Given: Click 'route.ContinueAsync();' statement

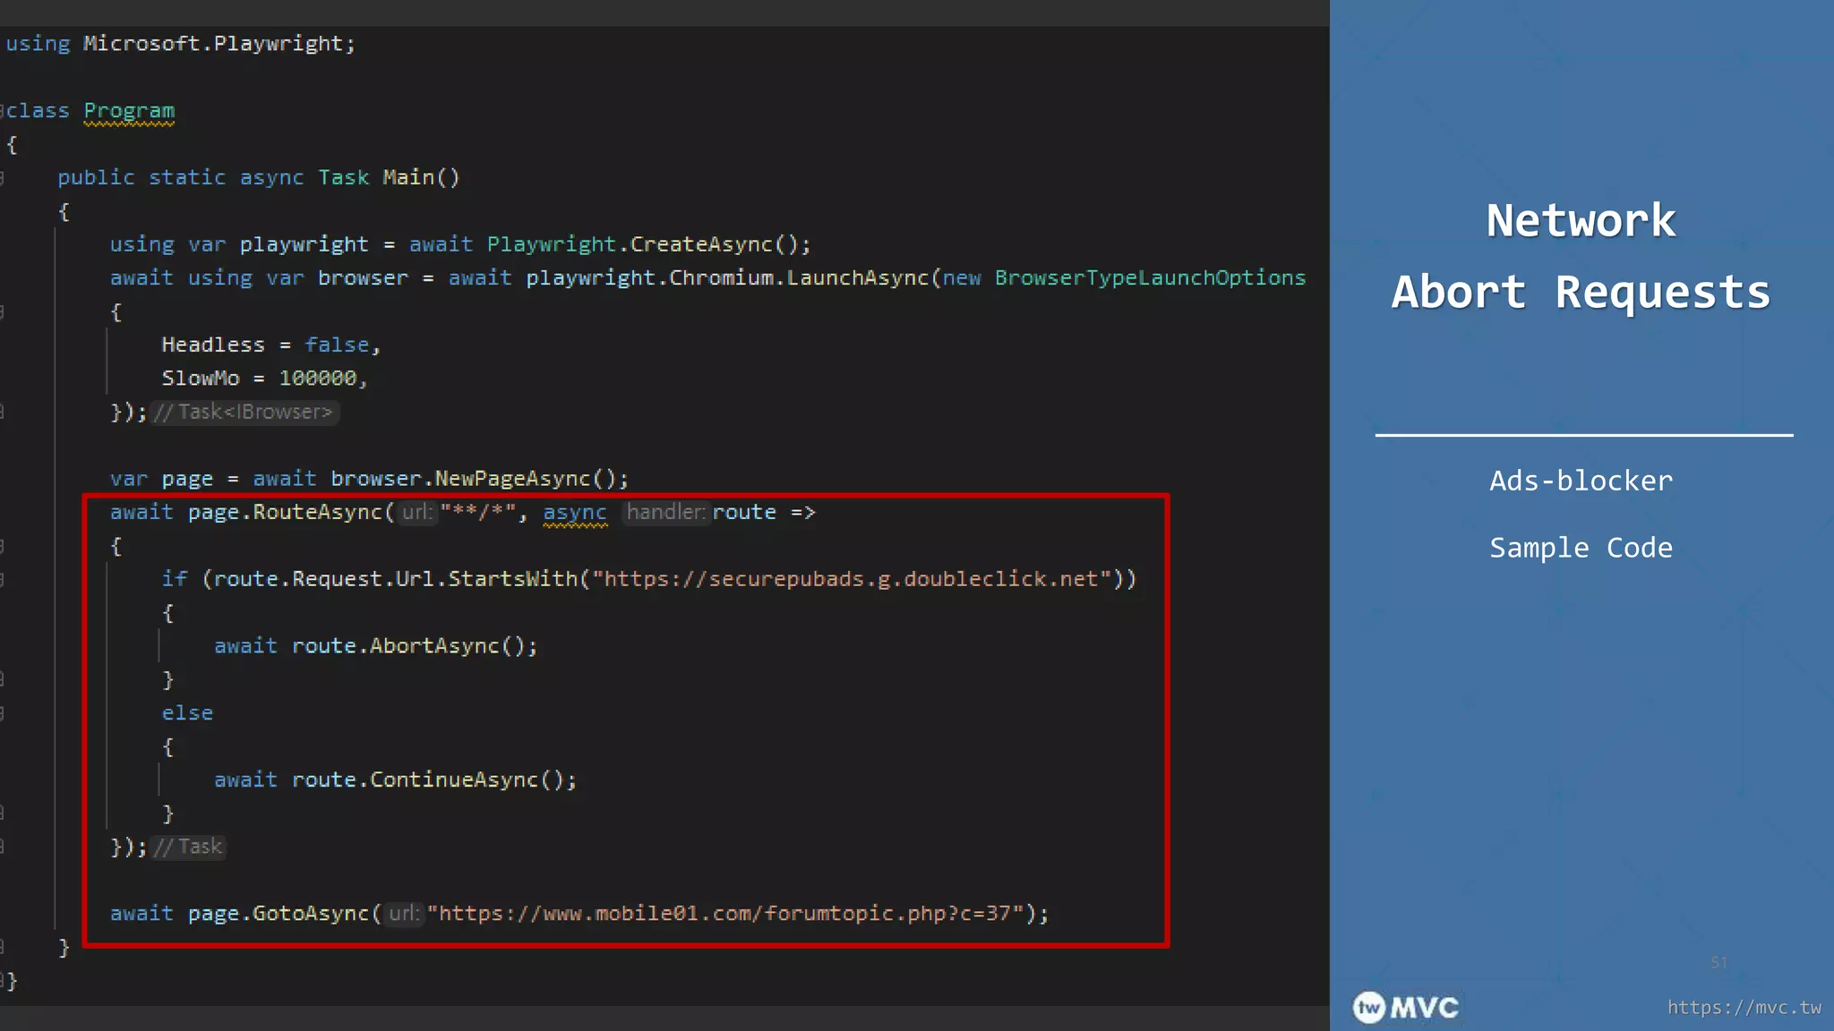Looking at the screenshot, I should point(434,780).
